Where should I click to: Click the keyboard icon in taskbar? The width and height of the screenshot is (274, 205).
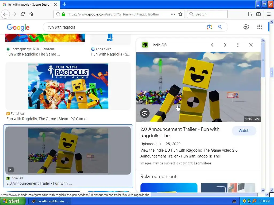click(234, 201)
